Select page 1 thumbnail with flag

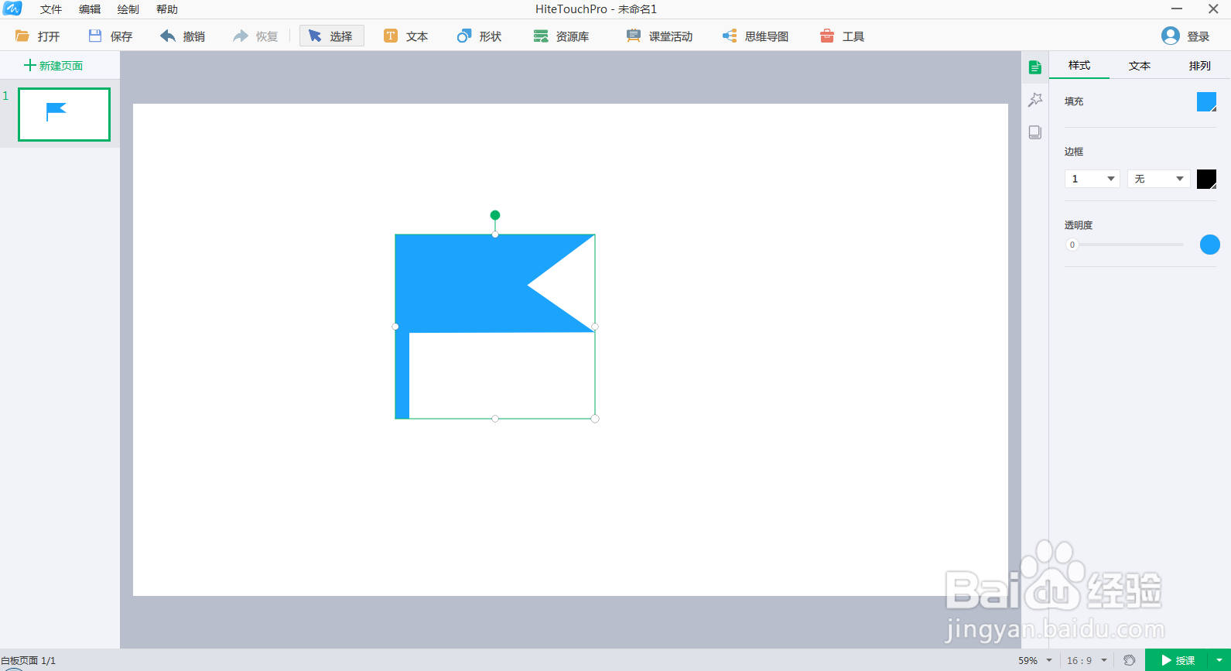coord(64,115)
